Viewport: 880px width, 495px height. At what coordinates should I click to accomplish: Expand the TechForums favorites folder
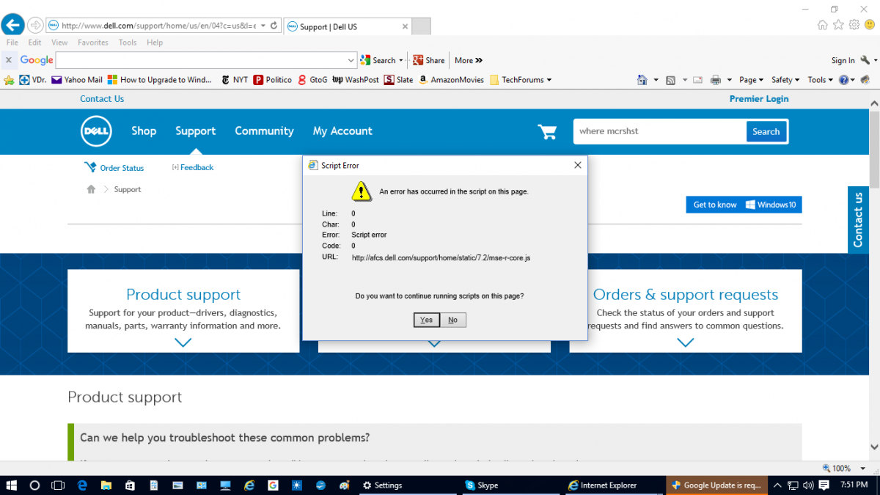(521, 80)
